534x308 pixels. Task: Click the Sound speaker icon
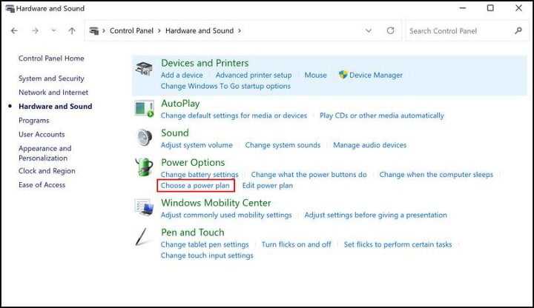tap(145, 138)
